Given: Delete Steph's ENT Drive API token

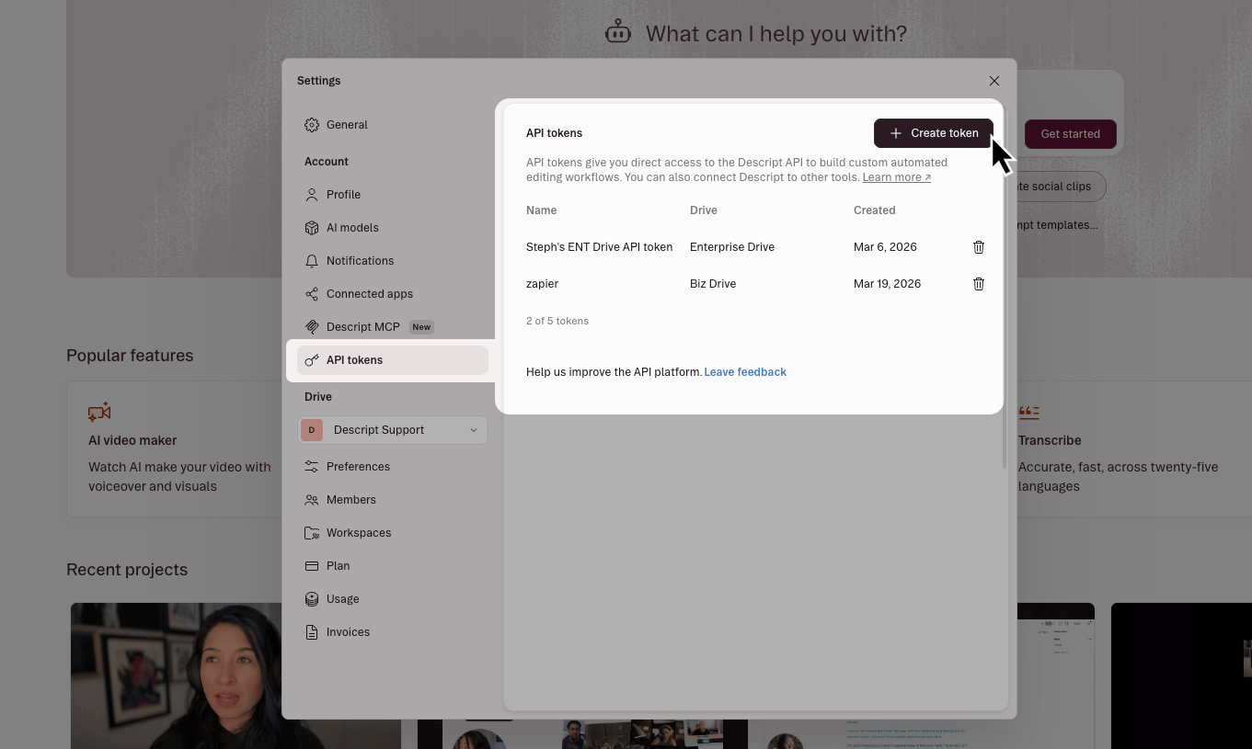Looking at the screenshot, I should tap(979, 247).
